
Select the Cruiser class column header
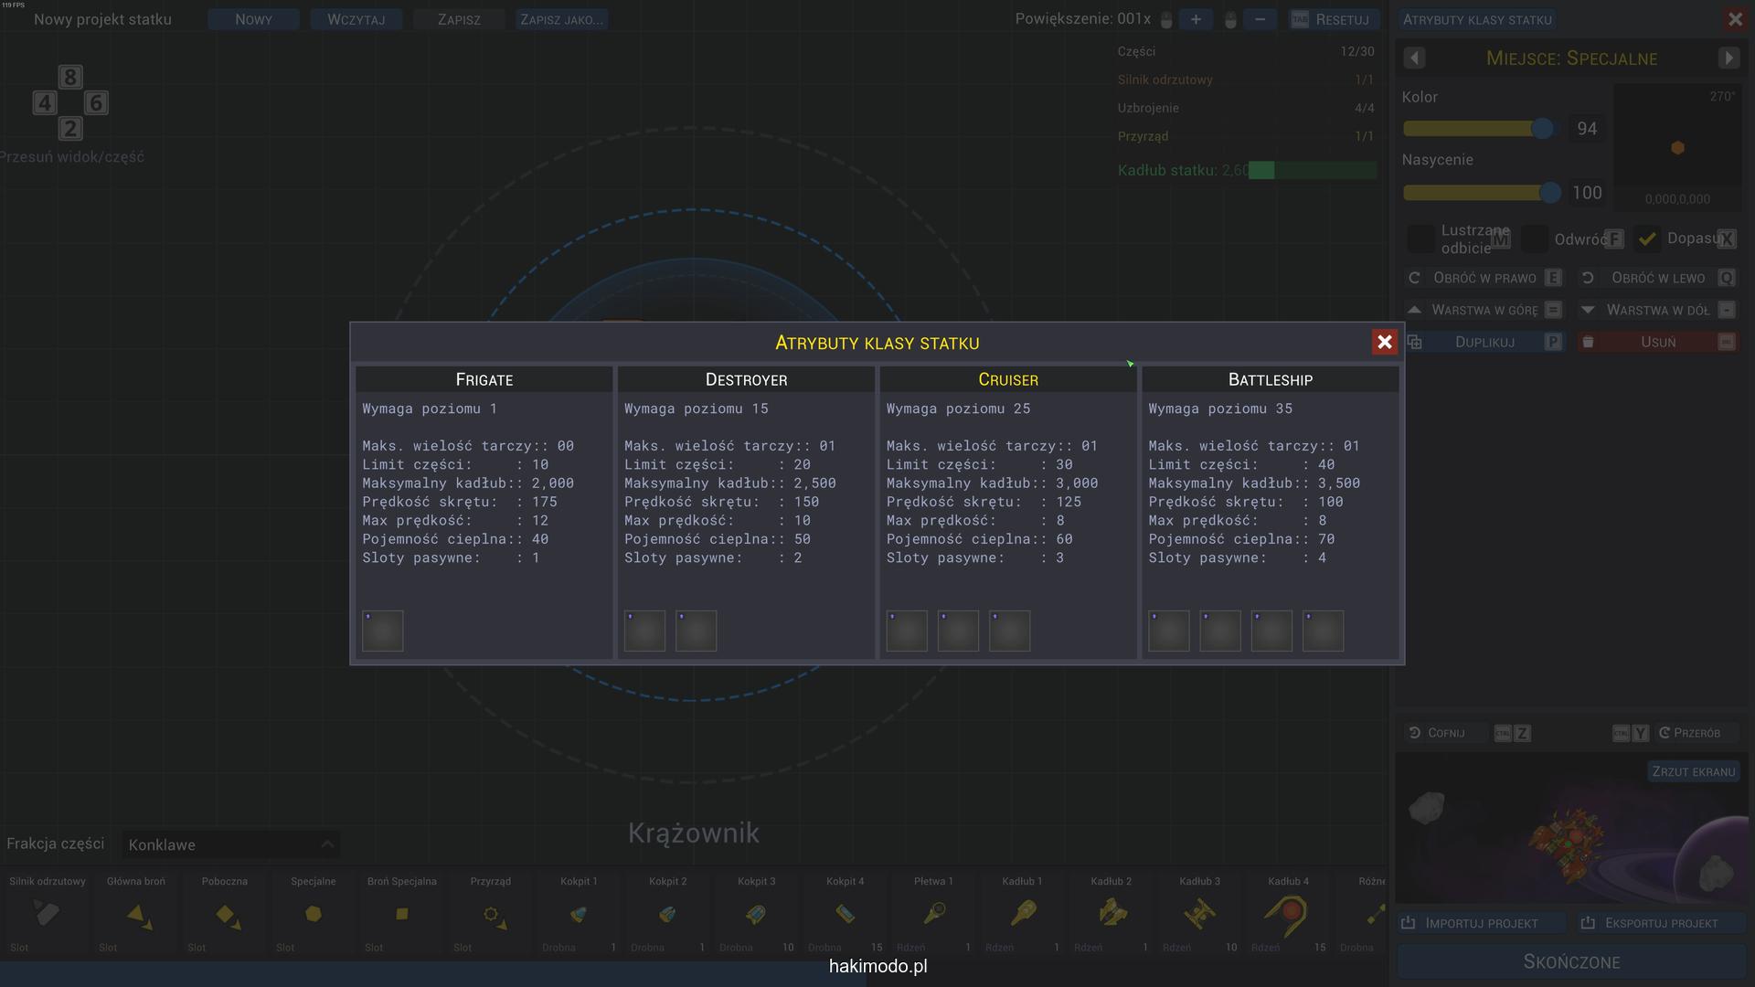click(1007, 379)
